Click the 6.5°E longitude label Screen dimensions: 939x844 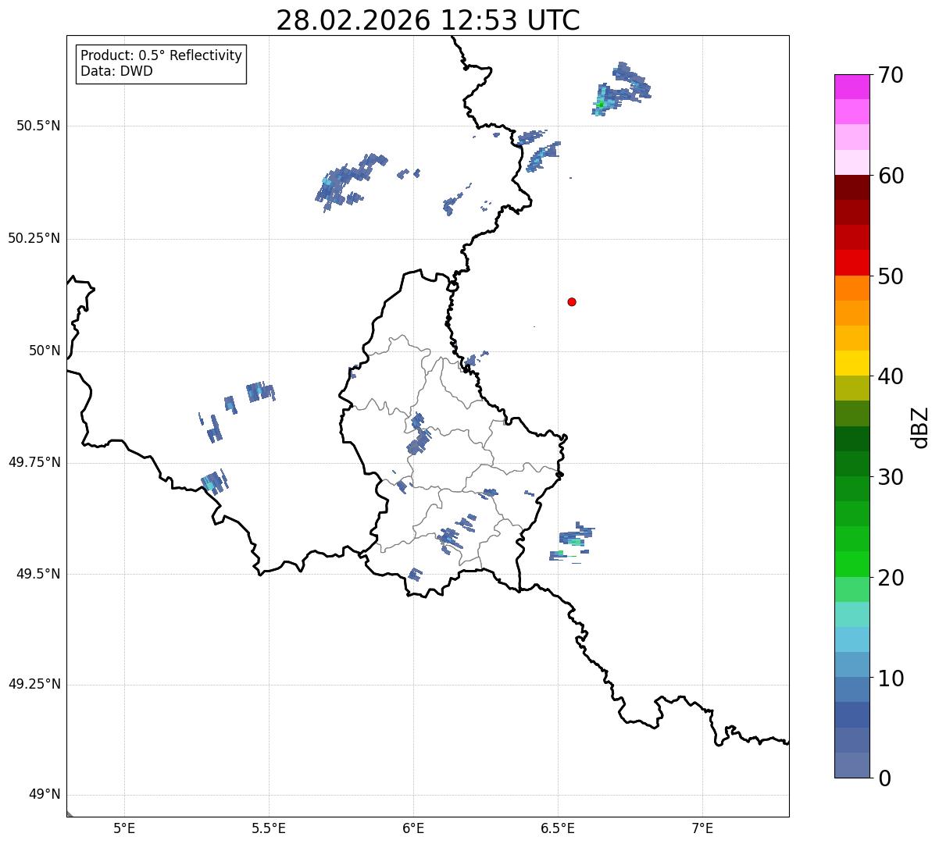(x=558, y=828)
